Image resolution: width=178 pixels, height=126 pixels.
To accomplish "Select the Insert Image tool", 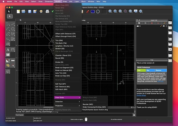I will (x=8, y=55).
